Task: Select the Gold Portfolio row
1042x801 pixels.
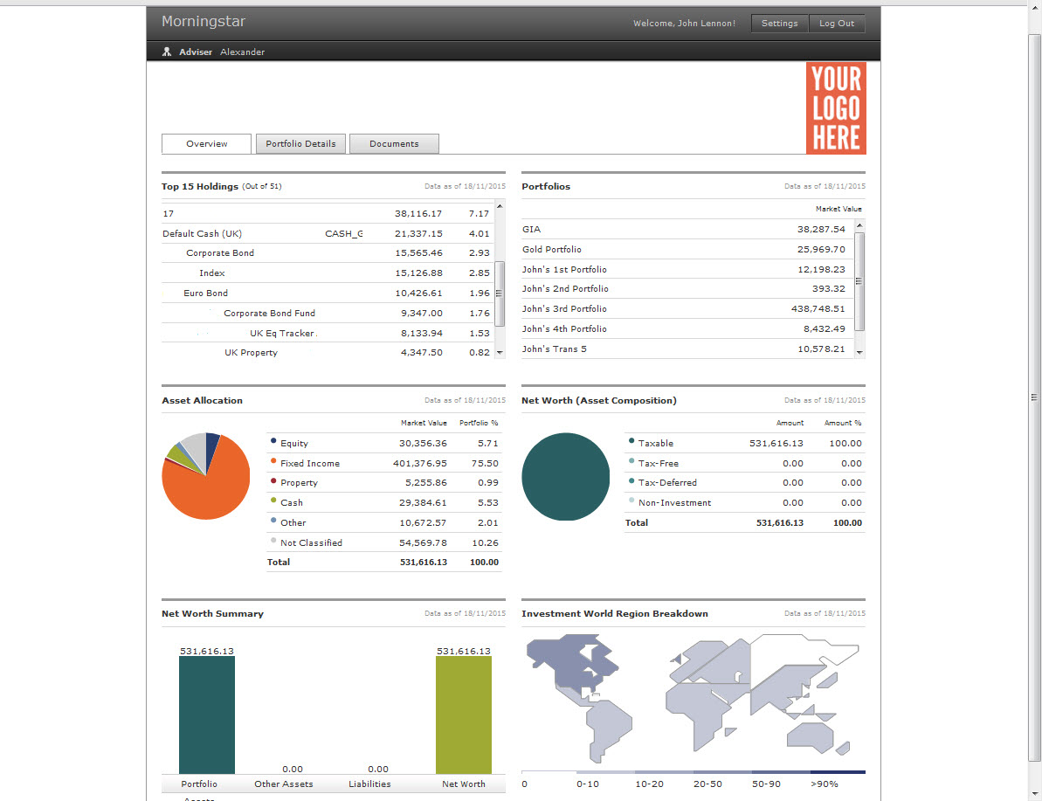Action: [x=552, y=250]
